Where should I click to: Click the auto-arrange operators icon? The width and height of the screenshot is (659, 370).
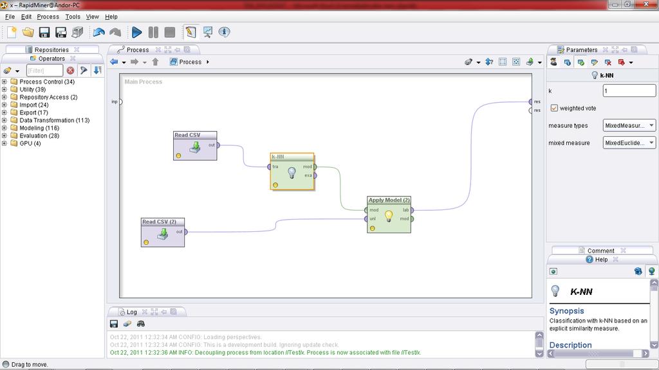[503, 62]
